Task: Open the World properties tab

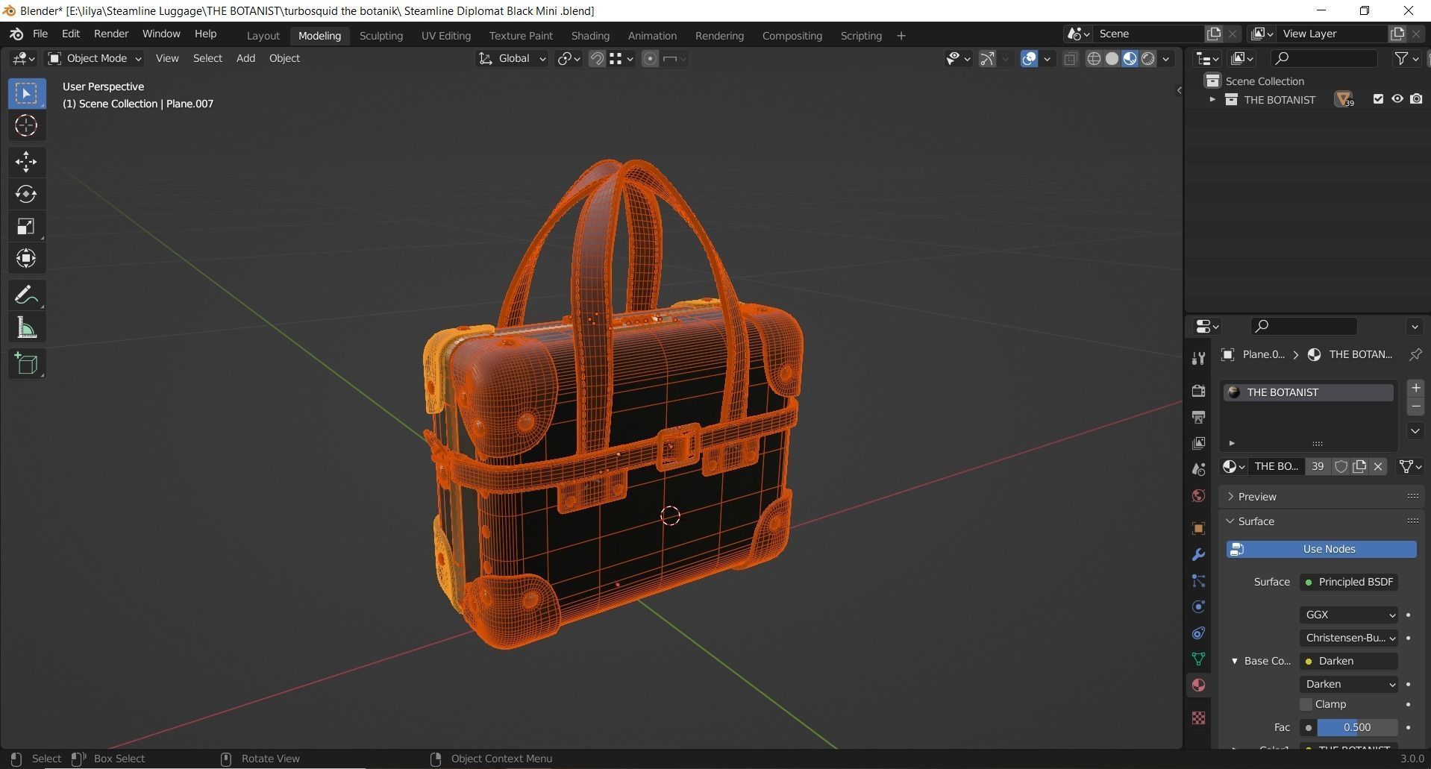Action: tap(1198, 496)
